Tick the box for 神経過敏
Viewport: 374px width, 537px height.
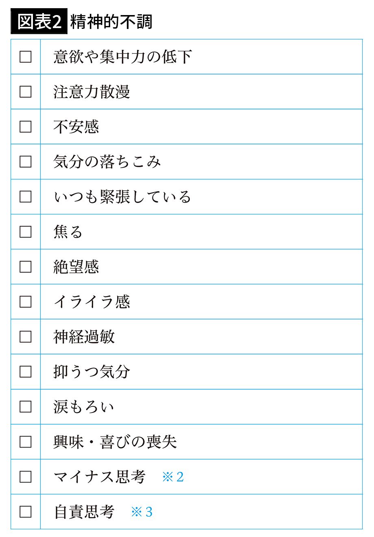point(26,337)
